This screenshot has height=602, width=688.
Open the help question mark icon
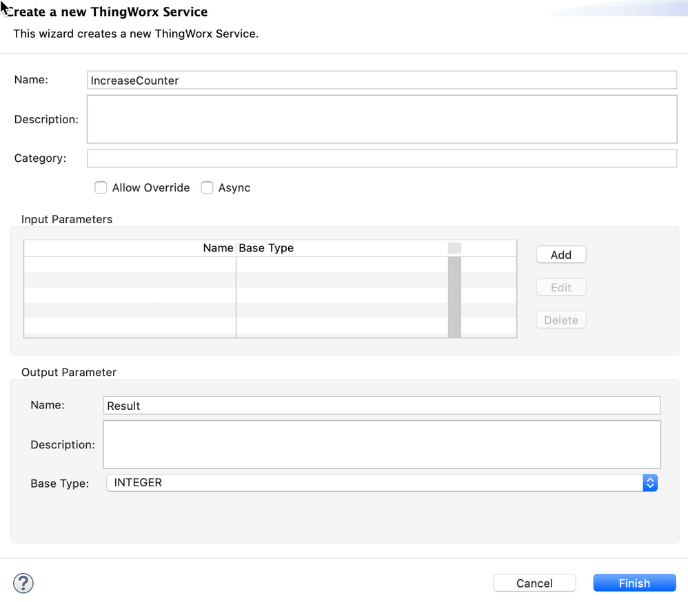coord(23,583)
